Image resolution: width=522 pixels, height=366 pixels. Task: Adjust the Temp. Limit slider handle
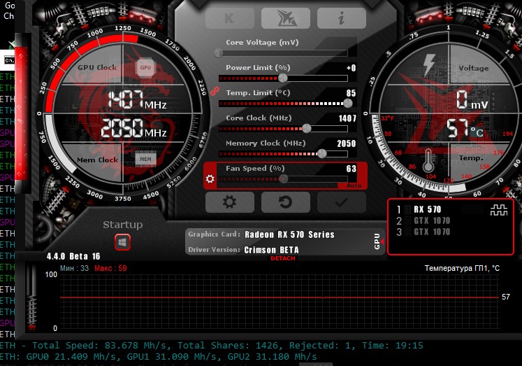[347, 104]
